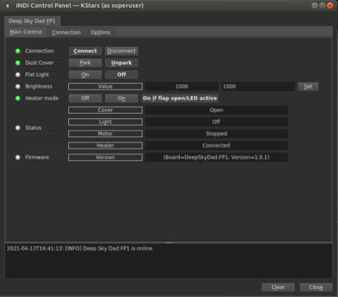The width and height of the screenshot is (338, 297).
Task: Click the green Connection status indicator
Action: 17,51
